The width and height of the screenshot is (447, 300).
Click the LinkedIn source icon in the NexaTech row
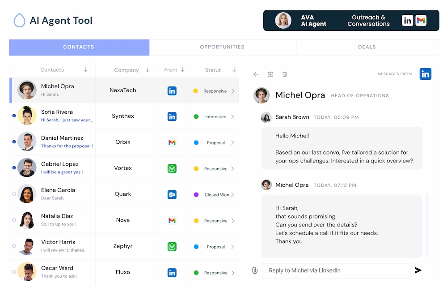(172, 91)
